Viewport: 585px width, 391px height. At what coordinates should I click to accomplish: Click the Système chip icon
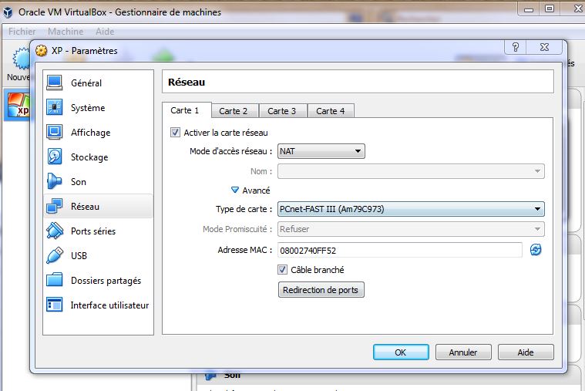55,107
